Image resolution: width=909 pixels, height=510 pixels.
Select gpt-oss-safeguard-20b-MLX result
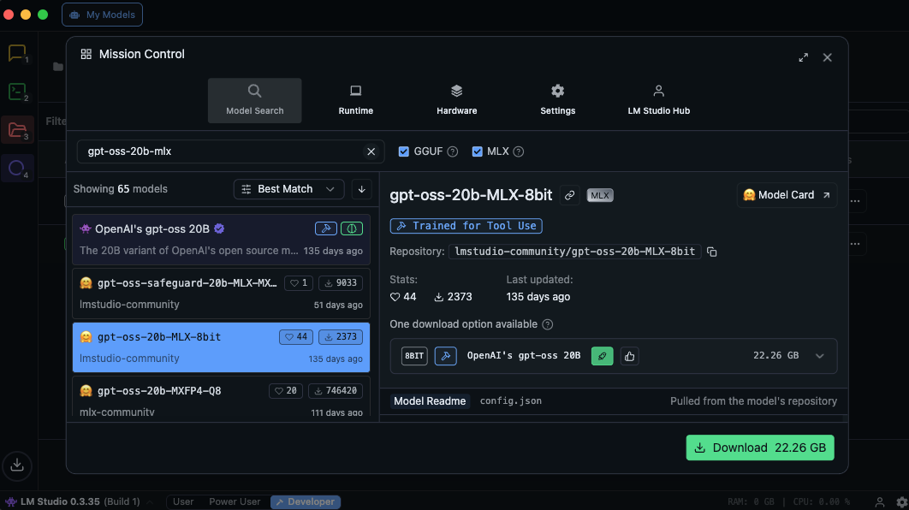click(222, 294)
